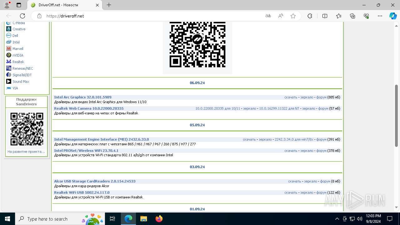Click the Sound Max icon in sidebar

click(9, 82)
